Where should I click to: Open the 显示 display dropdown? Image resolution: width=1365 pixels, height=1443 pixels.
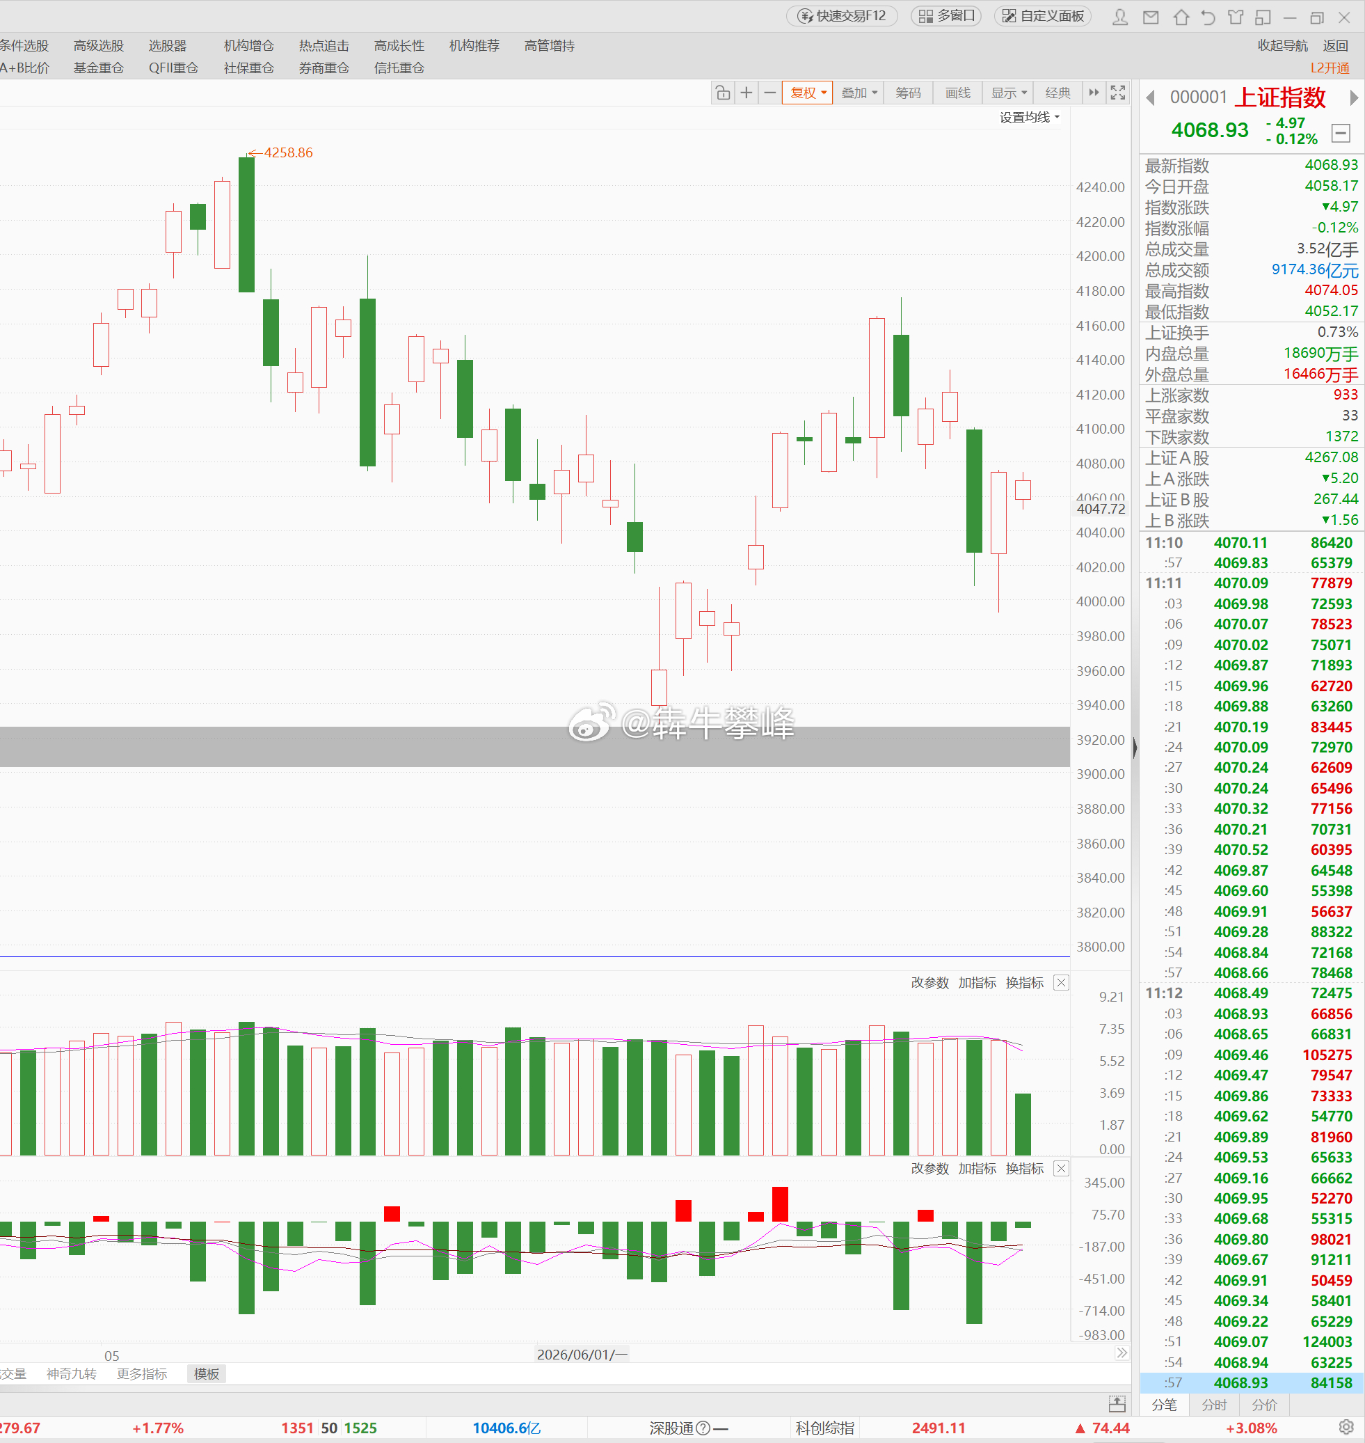tap(1009, 93)
